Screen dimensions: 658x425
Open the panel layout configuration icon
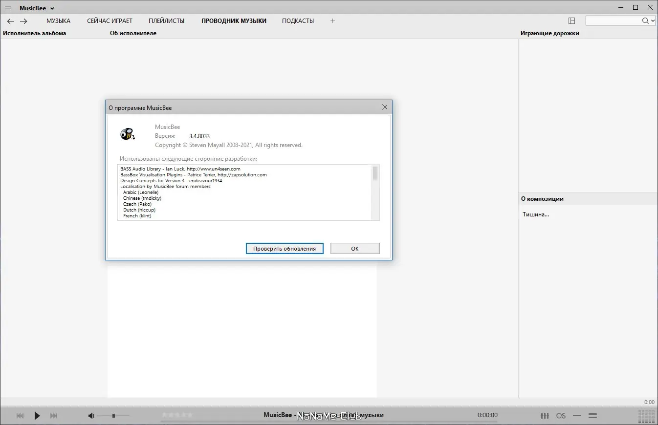tap(571, 21)
